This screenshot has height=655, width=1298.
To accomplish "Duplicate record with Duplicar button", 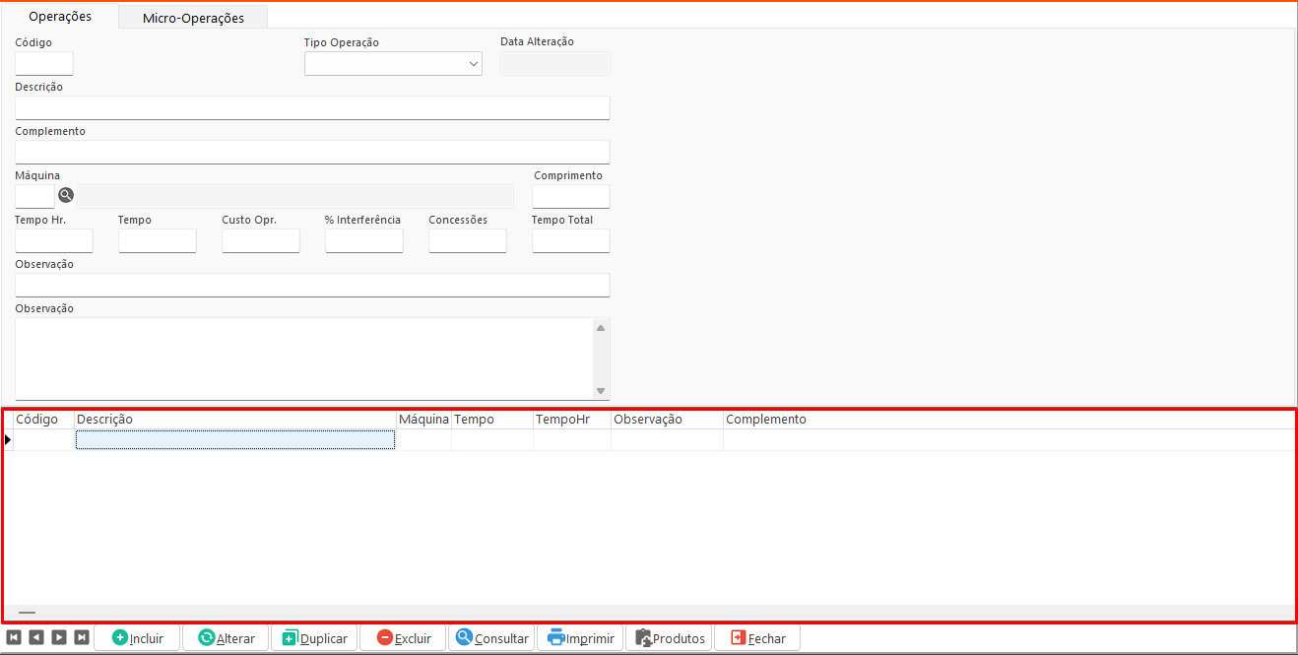I will click(x=314, y=638).
